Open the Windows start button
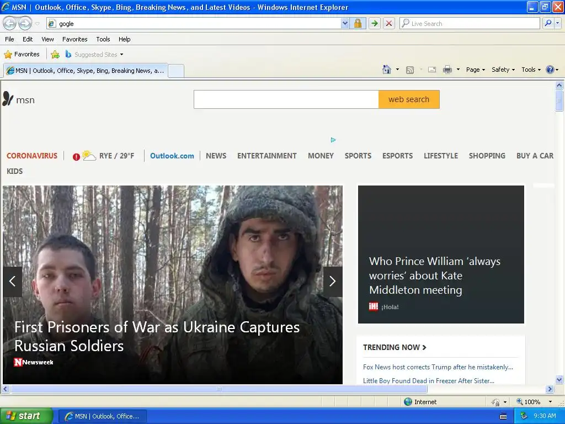The image size is (565, 424). (26, 416)
